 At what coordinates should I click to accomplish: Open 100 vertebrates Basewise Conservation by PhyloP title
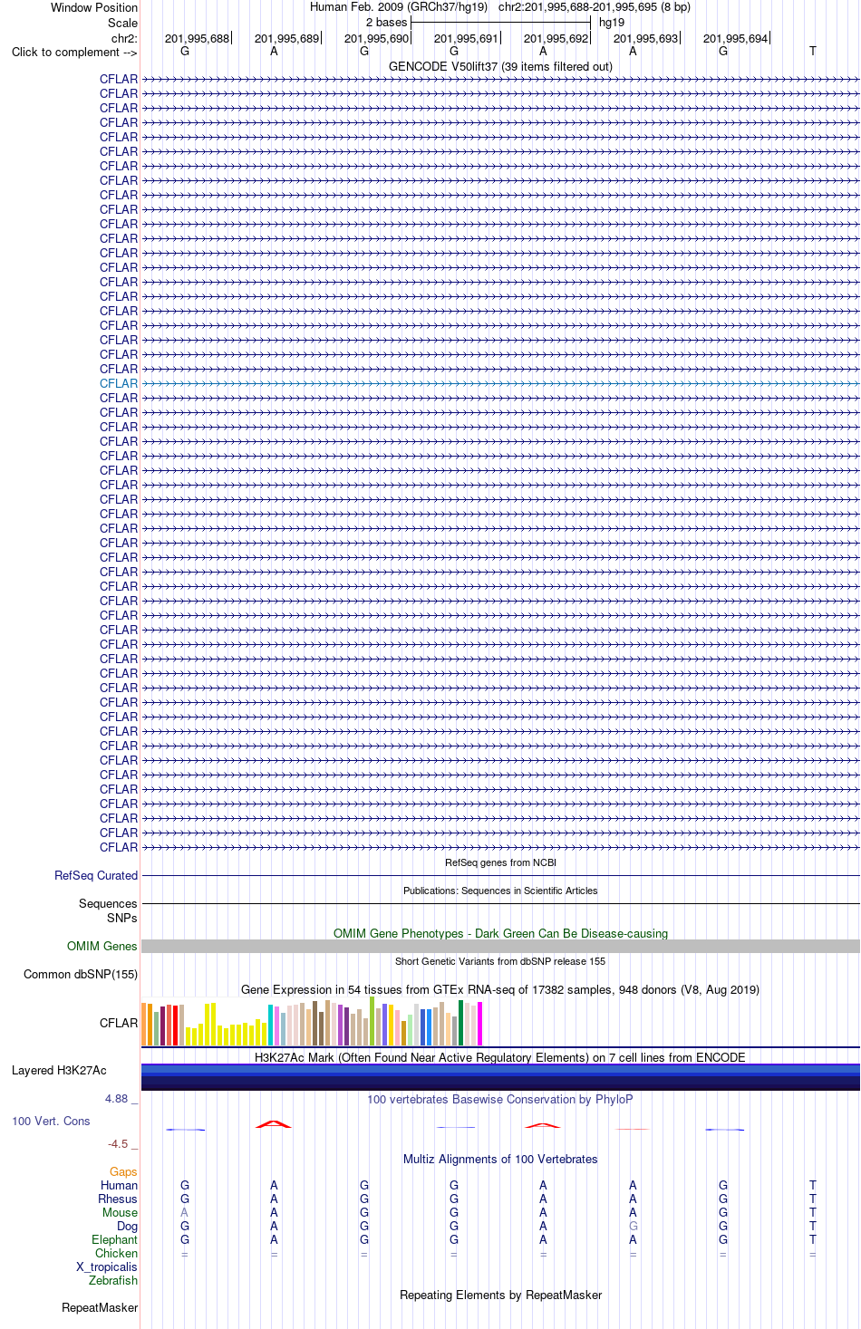point(500,1099)
